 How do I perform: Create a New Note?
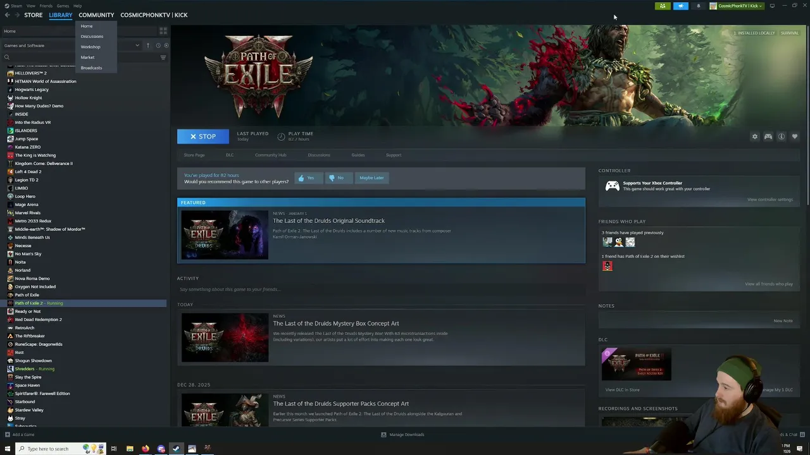click(x=783, y=321)
